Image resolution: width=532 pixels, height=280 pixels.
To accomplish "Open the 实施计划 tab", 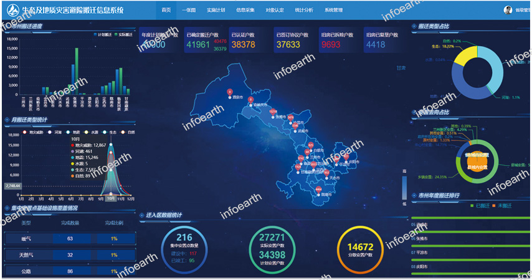I will click(x=216, y=10).
